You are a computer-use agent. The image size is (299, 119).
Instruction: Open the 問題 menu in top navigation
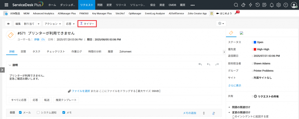point(100,5)
